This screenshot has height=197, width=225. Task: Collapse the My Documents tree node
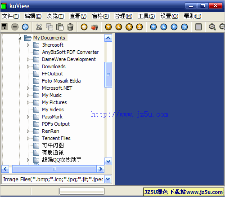pos(20,38)
